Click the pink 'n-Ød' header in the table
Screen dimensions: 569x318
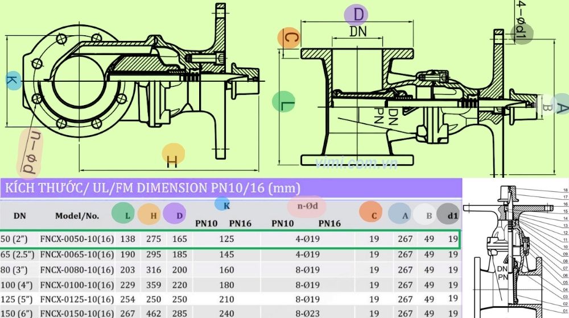307,207
